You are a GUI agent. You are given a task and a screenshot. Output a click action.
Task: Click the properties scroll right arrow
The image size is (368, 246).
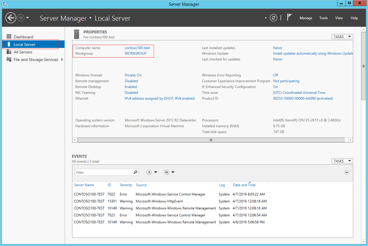(x=351, y=140)
